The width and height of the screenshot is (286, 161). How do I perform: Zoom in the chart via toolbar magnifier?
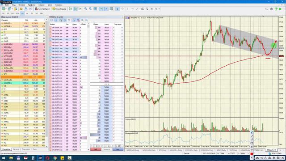coord(85,9)
